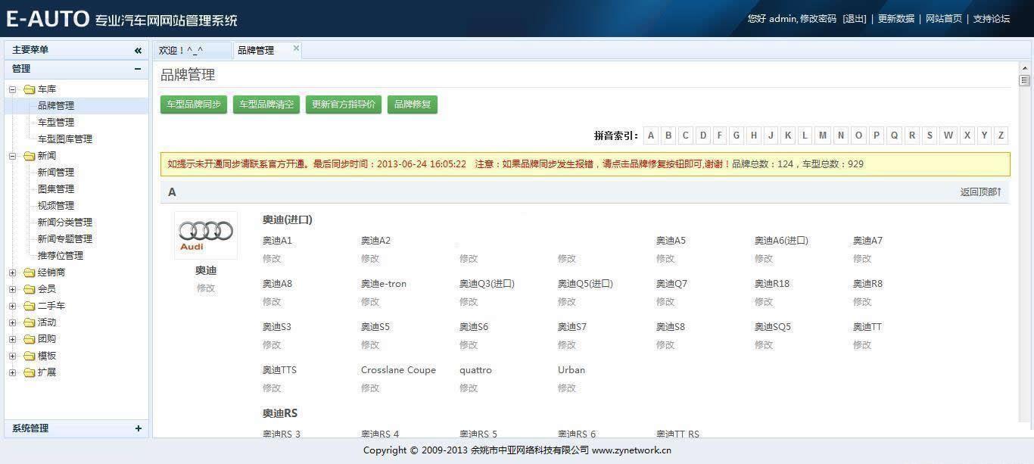Click the [退出] logout link

(x=855, y=19)
